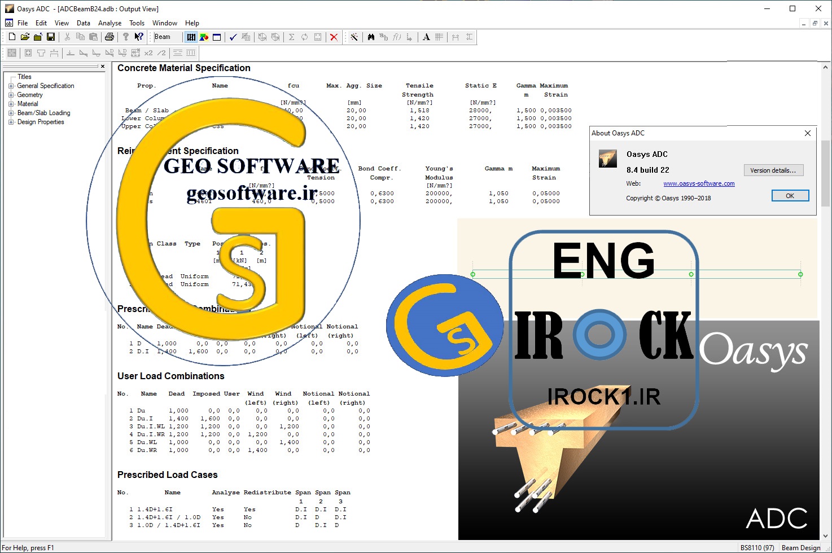Click the x2 toolbar icon
The width and height of the screenshot is (832, 553).
[x=148, y=53]
